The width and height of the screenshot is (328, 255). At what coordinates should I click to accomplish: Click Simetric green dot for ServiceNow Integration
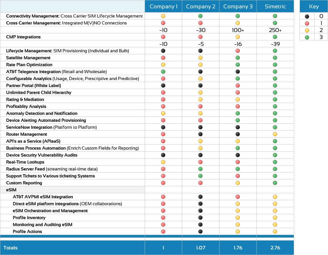pos(275,127)
